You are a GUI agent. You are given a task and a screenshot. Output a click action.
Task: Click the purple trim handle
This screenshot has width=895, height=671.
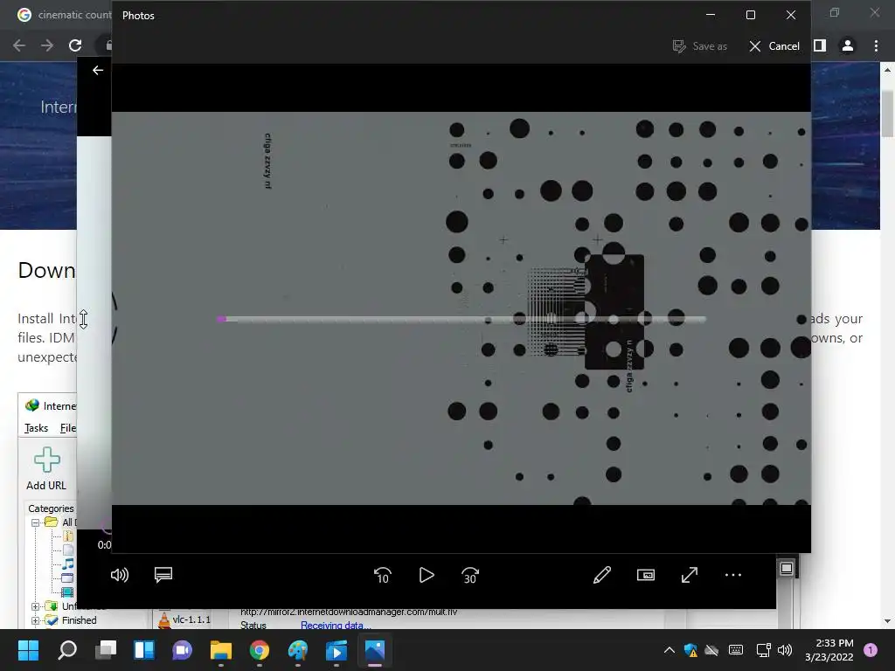click(221, 319)
